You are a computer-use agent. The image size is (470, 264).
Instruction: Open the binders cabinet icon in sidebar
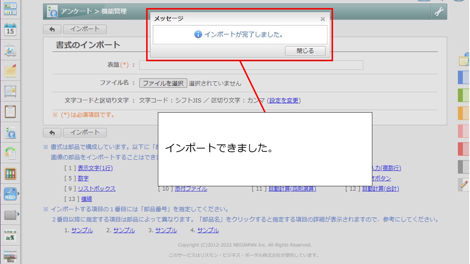click(10, 174)
